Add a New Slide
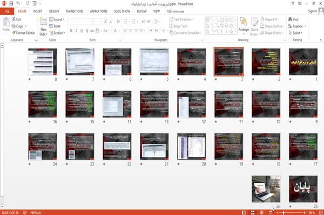 coord(43,26)
